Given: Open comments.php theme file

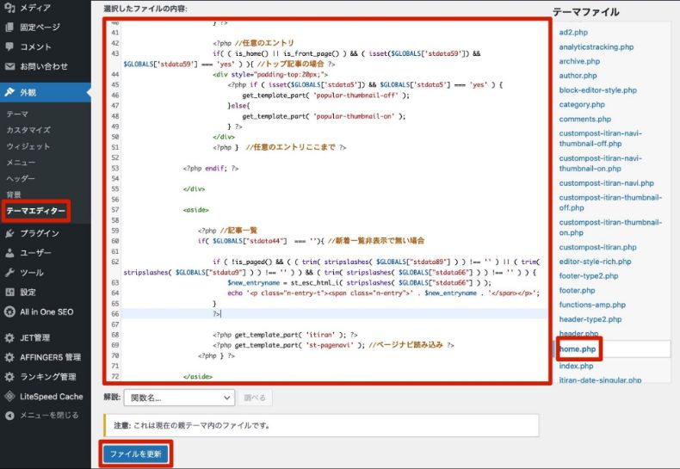Looking at the screenshot, I should coord(585,119).
